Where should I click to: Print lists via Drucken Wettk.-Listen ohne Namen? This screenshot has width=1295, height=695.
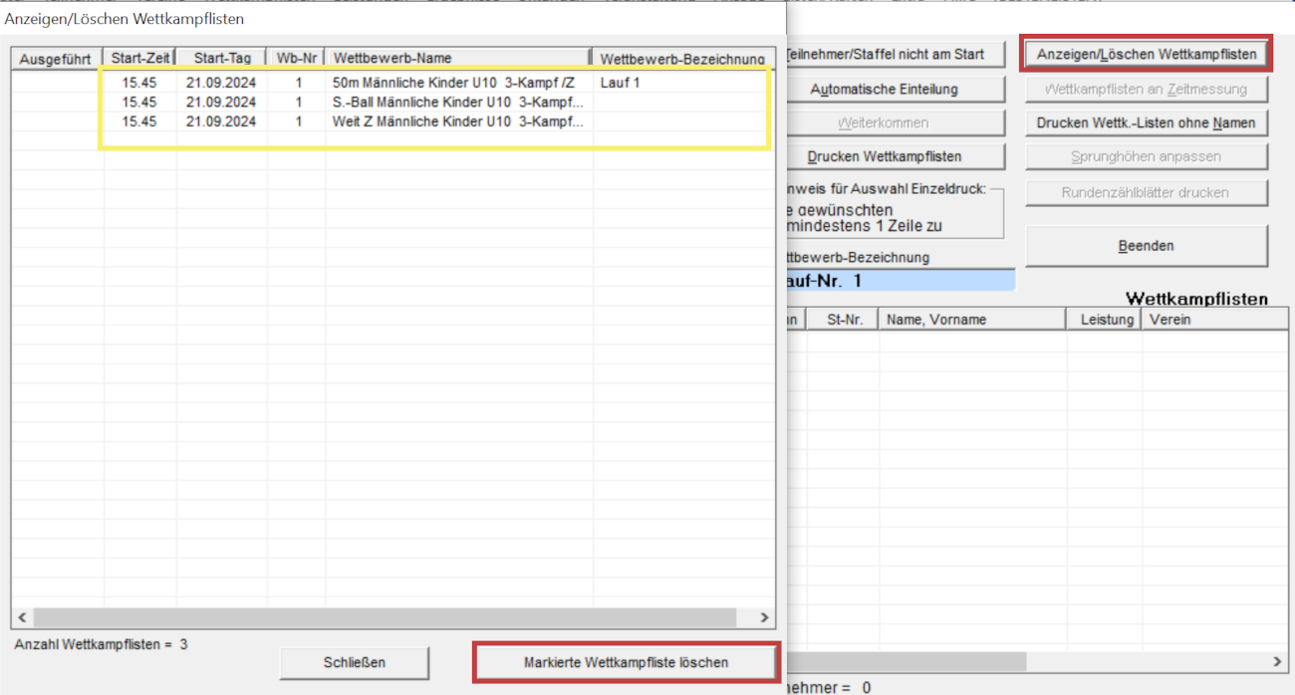(1146, 123)
